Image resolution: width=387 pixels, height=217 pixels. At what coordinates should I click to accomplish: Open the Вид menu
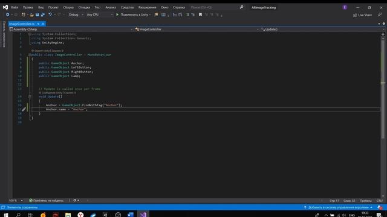[41, 7]
